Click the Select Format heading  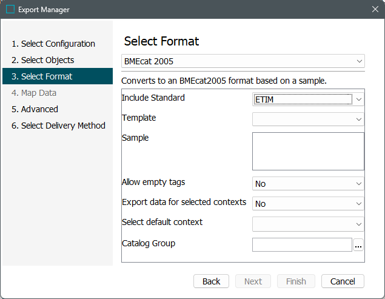coord(162,41)
